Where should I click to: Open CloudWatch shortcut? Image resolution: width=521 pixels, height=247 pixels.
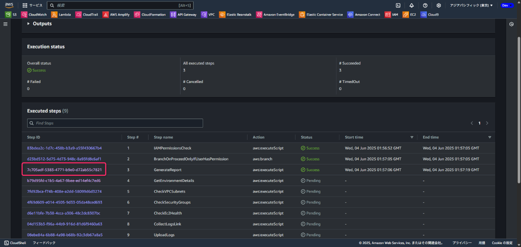34,15
